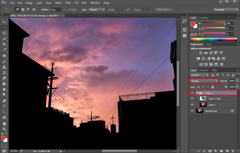This screenshot has height=153, width=240.
Task: Select the Lasso tool
Action: coord(5,33)
